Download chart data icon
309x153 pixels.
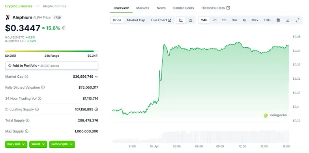coord(288,20)
